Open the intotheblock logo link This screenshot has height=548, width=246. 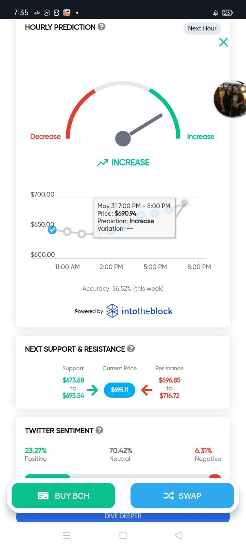click(139, 311)
